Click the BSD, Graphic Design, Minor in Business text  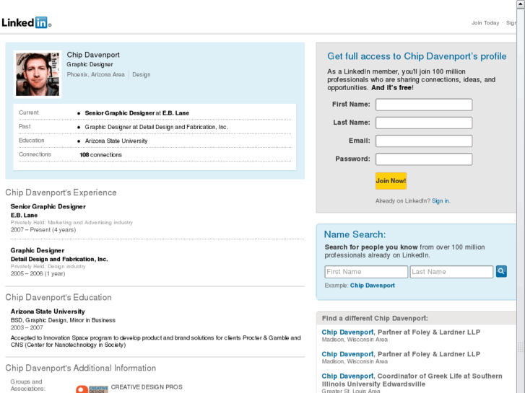(x=63, y=320)
